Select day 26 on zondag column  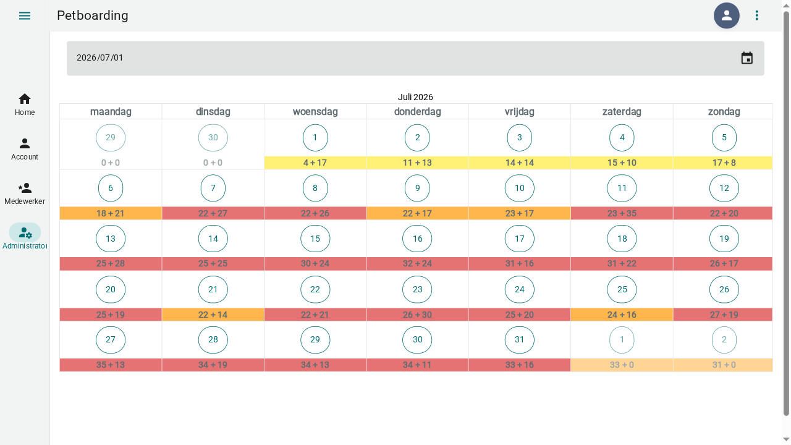724,289
